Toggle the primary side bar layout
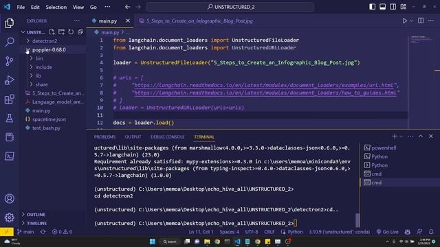Screen dimensions: 440x247 (x=372, y=7)
